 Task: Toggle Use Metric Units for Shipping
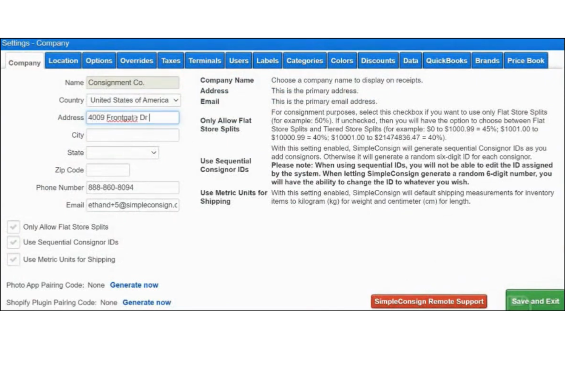click(13, 259)
